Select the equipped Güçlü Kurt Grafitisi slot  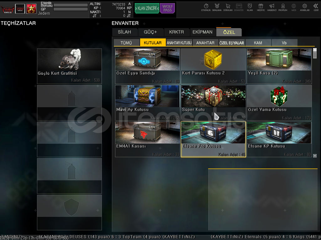pos(69,66)
